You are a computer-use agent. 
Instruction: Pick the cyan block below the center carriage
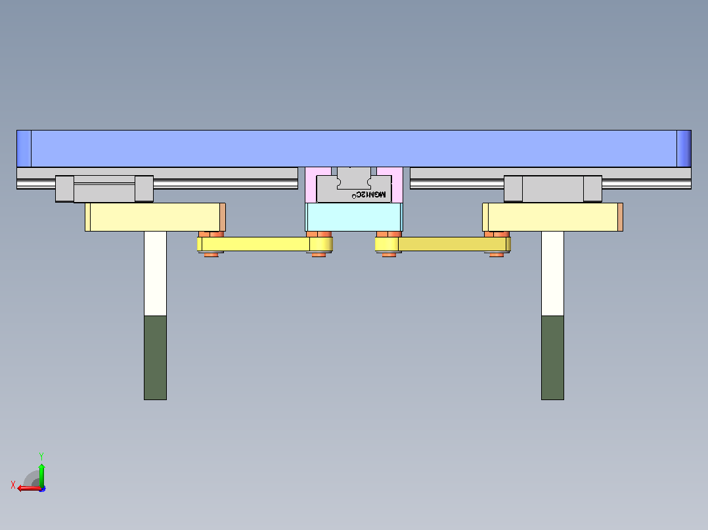(354, 217)
